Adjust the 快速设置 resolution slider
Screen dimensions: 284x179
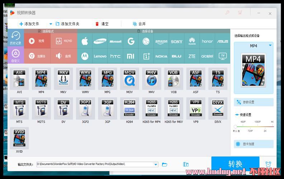tap(235, 126)
